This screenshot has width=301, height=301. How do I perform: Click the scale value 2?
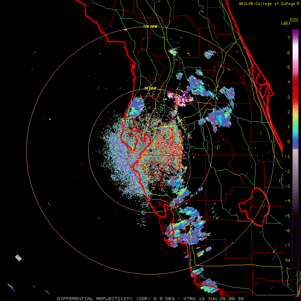289,112
